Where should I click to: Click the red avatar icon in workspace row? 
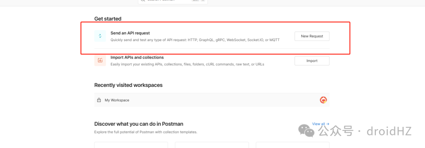tap(323, 100)
